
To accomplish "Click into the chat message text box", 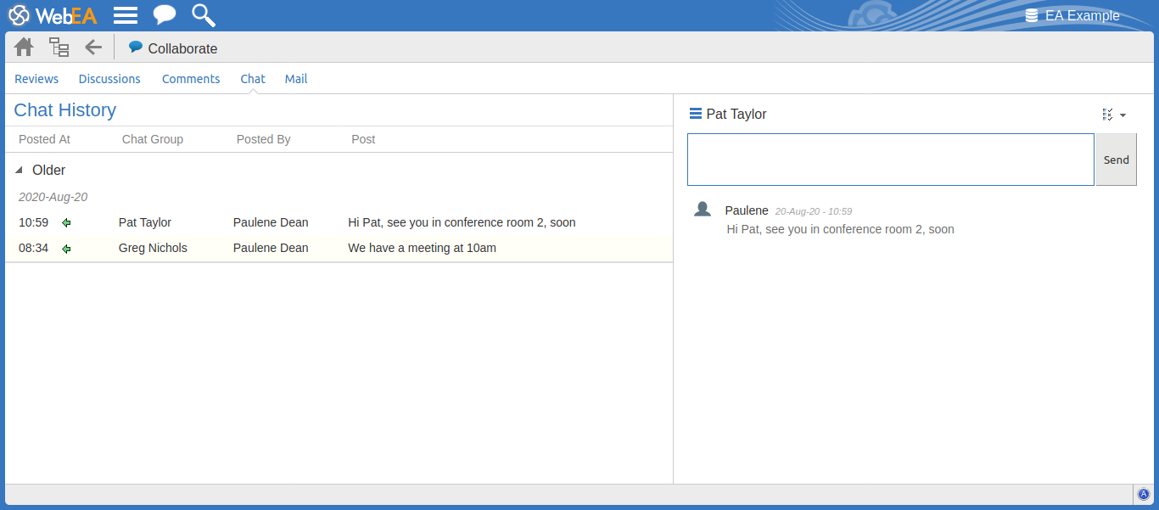I will (x=890, y=160).
